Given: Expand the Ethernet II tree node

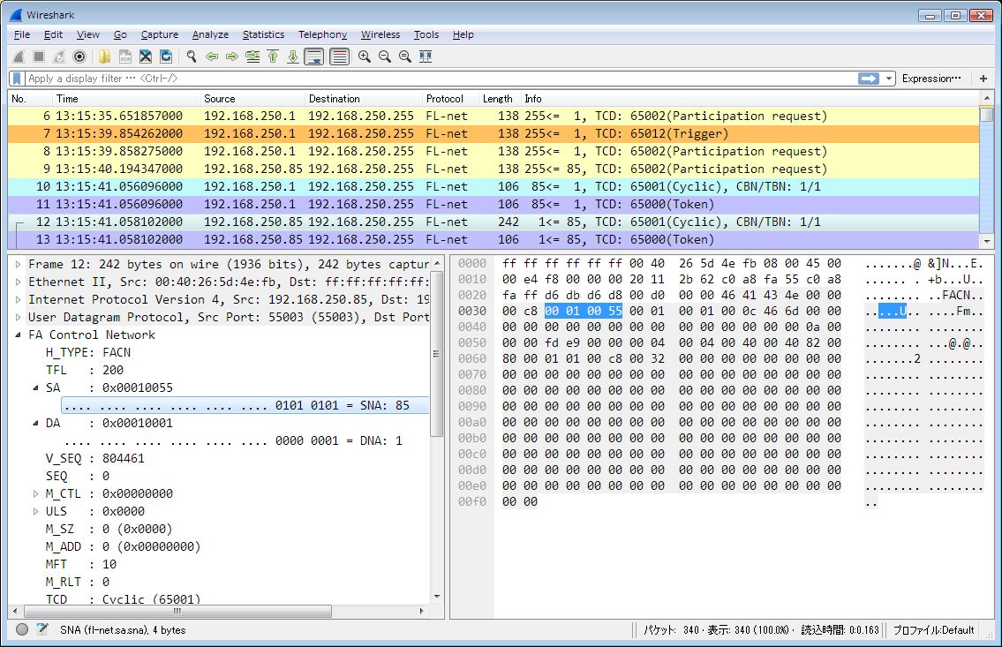Looking at the screenshot, I should (x=18, y=282).
